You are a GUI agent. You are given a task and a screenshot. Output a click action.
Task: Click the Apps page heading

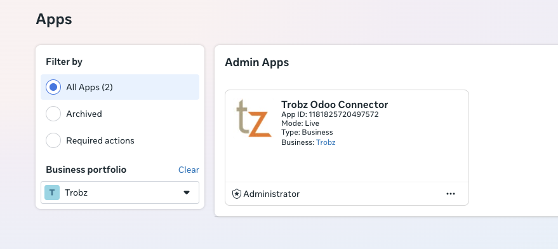54,19
